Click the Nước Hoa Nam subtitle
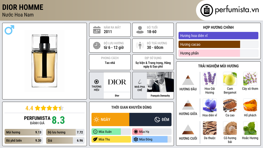 pyautogui.click(x=18, y=15)
